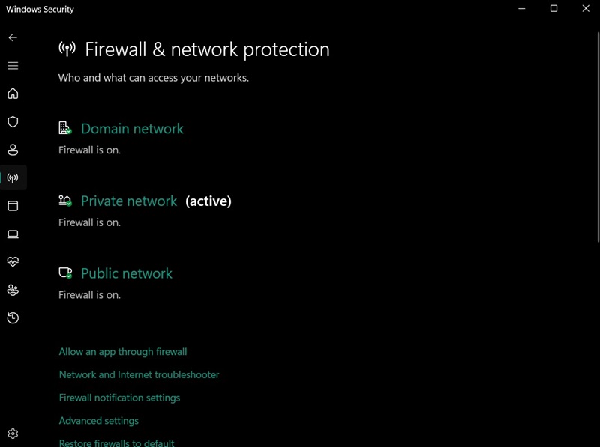Click Restore firewalls to default
Screen dimensions: 600x447
[x=116, y=443]
